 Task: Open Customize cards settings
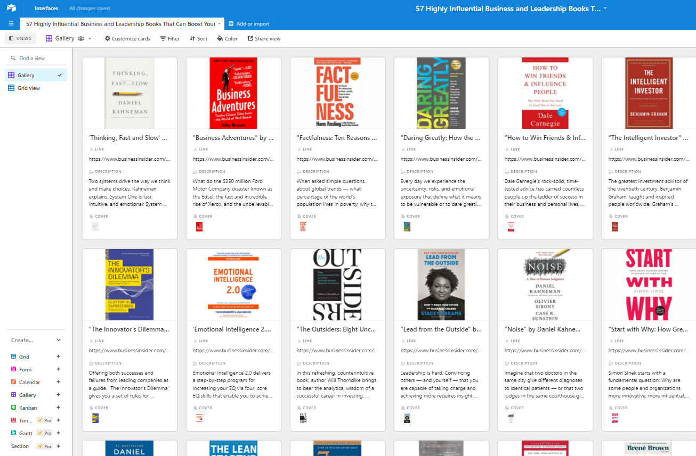[127, 38]
